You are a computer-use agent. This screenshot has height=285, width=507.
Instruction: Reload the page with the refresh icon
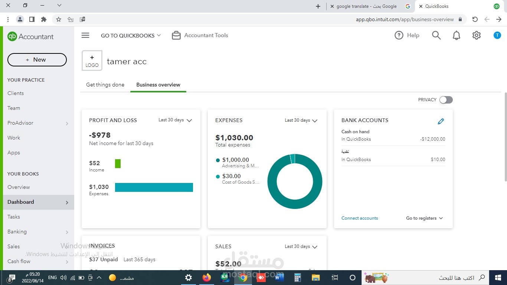(475, 19)
